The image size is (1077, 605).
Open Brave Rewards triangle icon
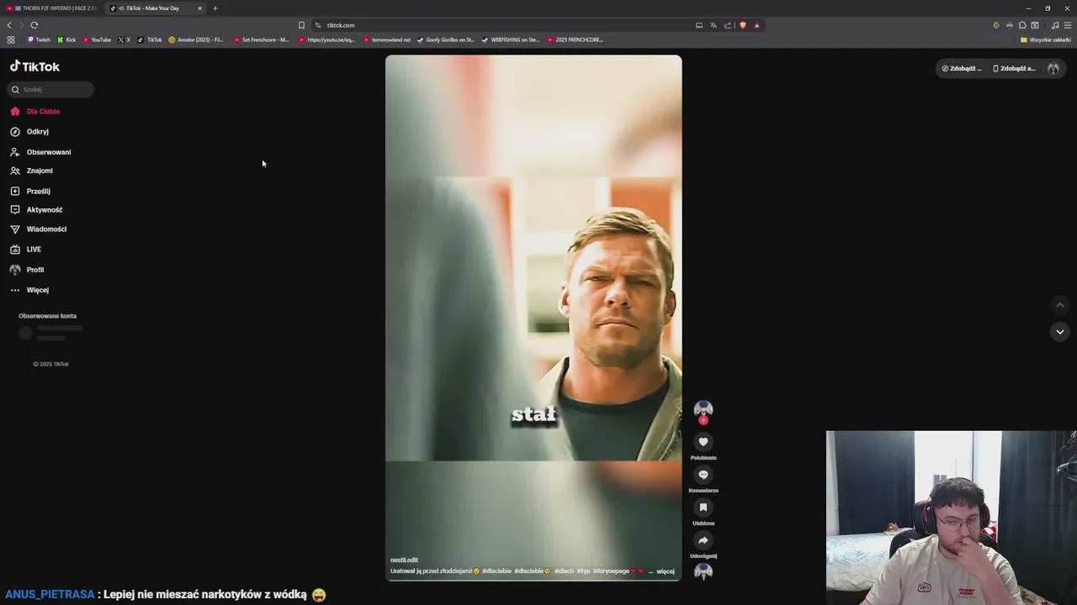coord(756,25)
